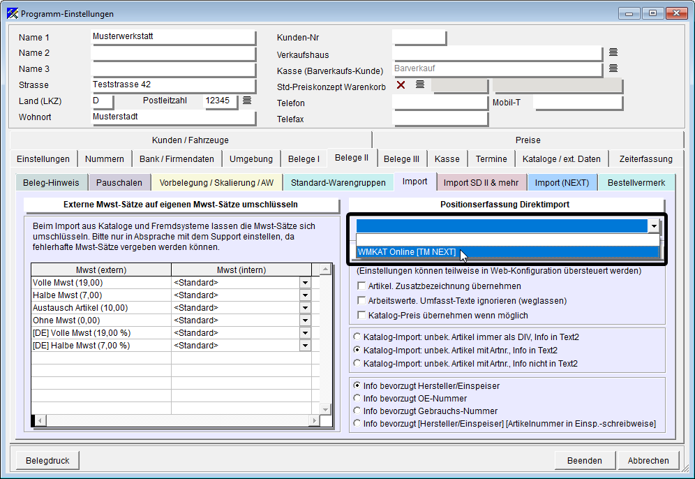The image size is (695, 479).
Task: Click the Abbrechen button
Action: (648, 460)
